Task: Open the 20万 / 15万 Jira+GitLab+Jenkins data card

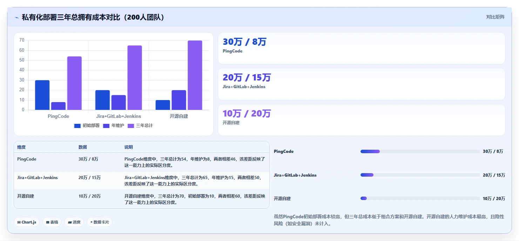Action: click(362, 84)
